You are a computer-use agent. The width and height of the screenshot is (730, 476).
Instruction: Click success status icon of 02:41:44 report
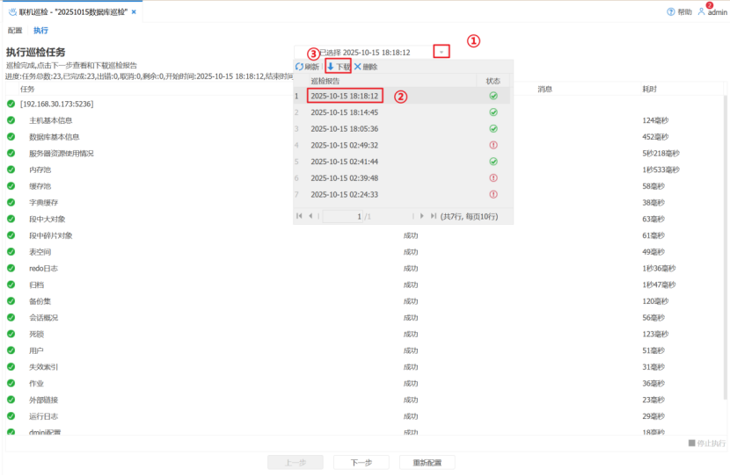pos(493,162)
